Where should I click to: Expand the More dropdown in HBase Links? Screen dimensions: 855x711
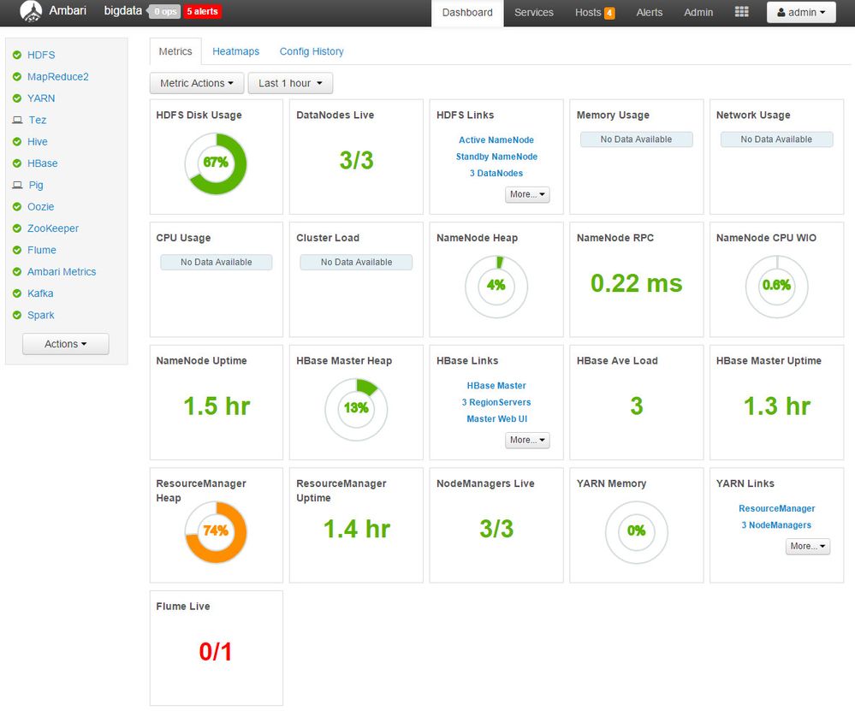[x=527, y=440]
